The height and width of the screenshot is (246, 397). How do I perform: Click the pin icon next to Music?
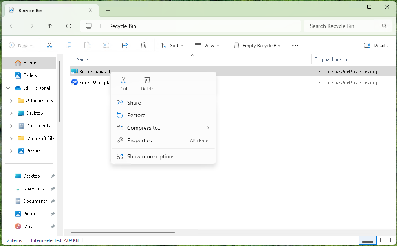(53, 226)
